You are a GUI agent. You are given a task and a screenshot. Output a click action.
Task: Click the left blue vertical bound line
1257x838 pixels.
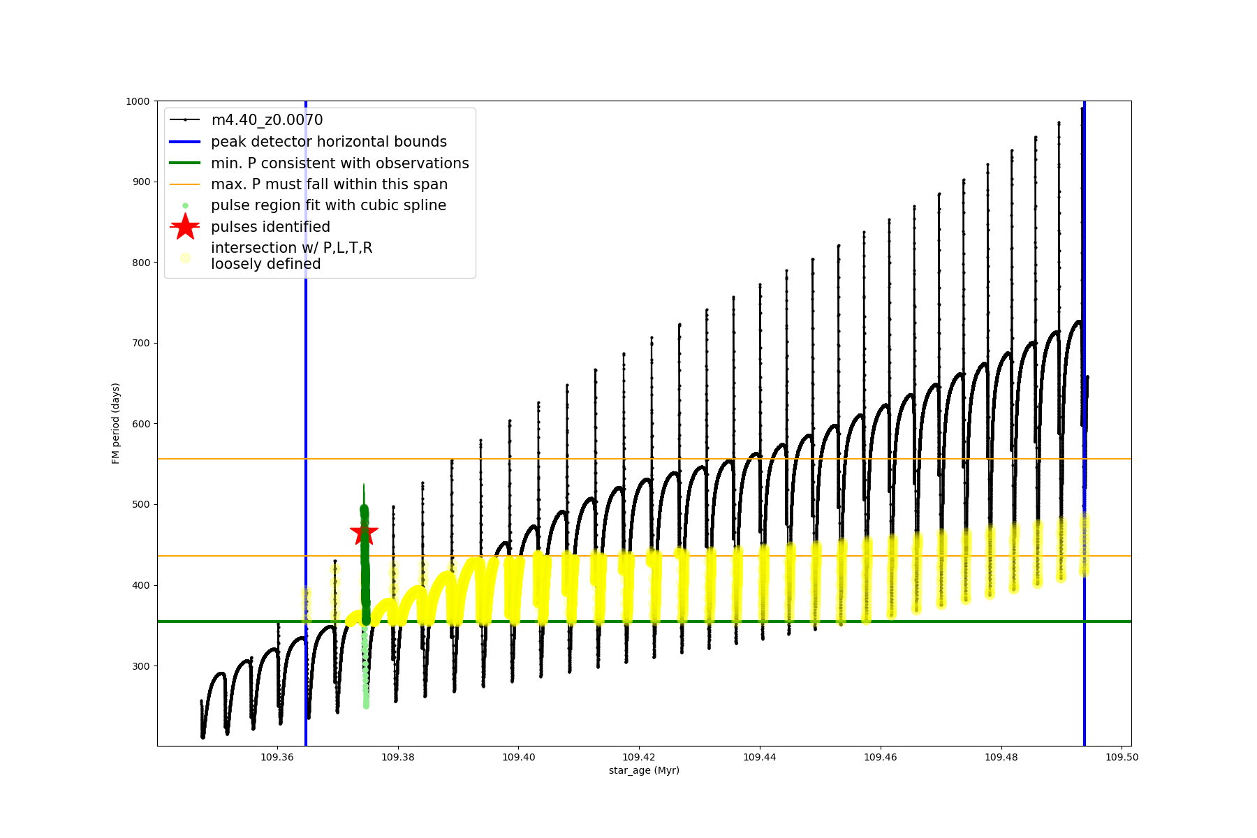pyautogui.click(x=306, y=419)
